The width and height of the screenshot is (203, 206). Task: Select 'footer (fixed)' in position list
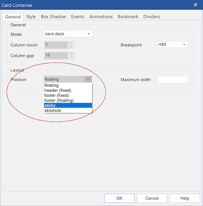68,95
